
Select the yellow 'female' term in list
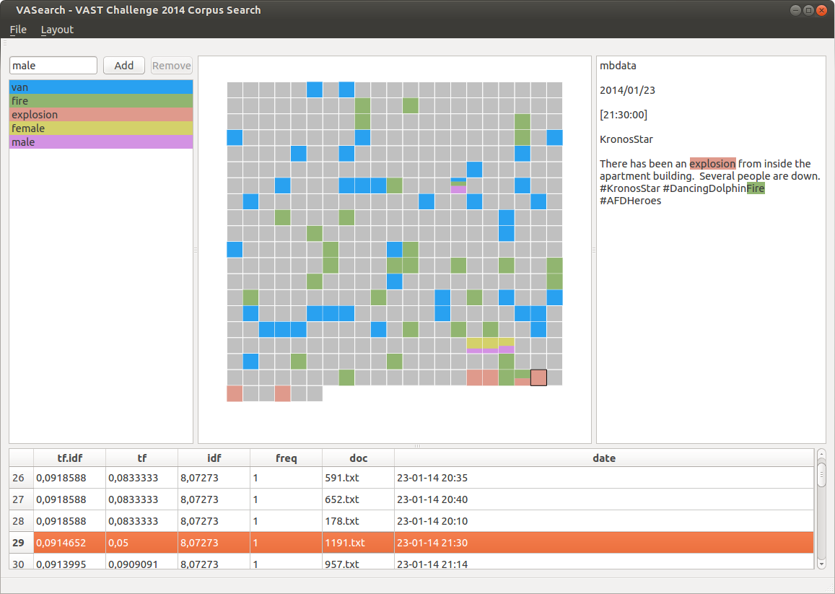101,128
